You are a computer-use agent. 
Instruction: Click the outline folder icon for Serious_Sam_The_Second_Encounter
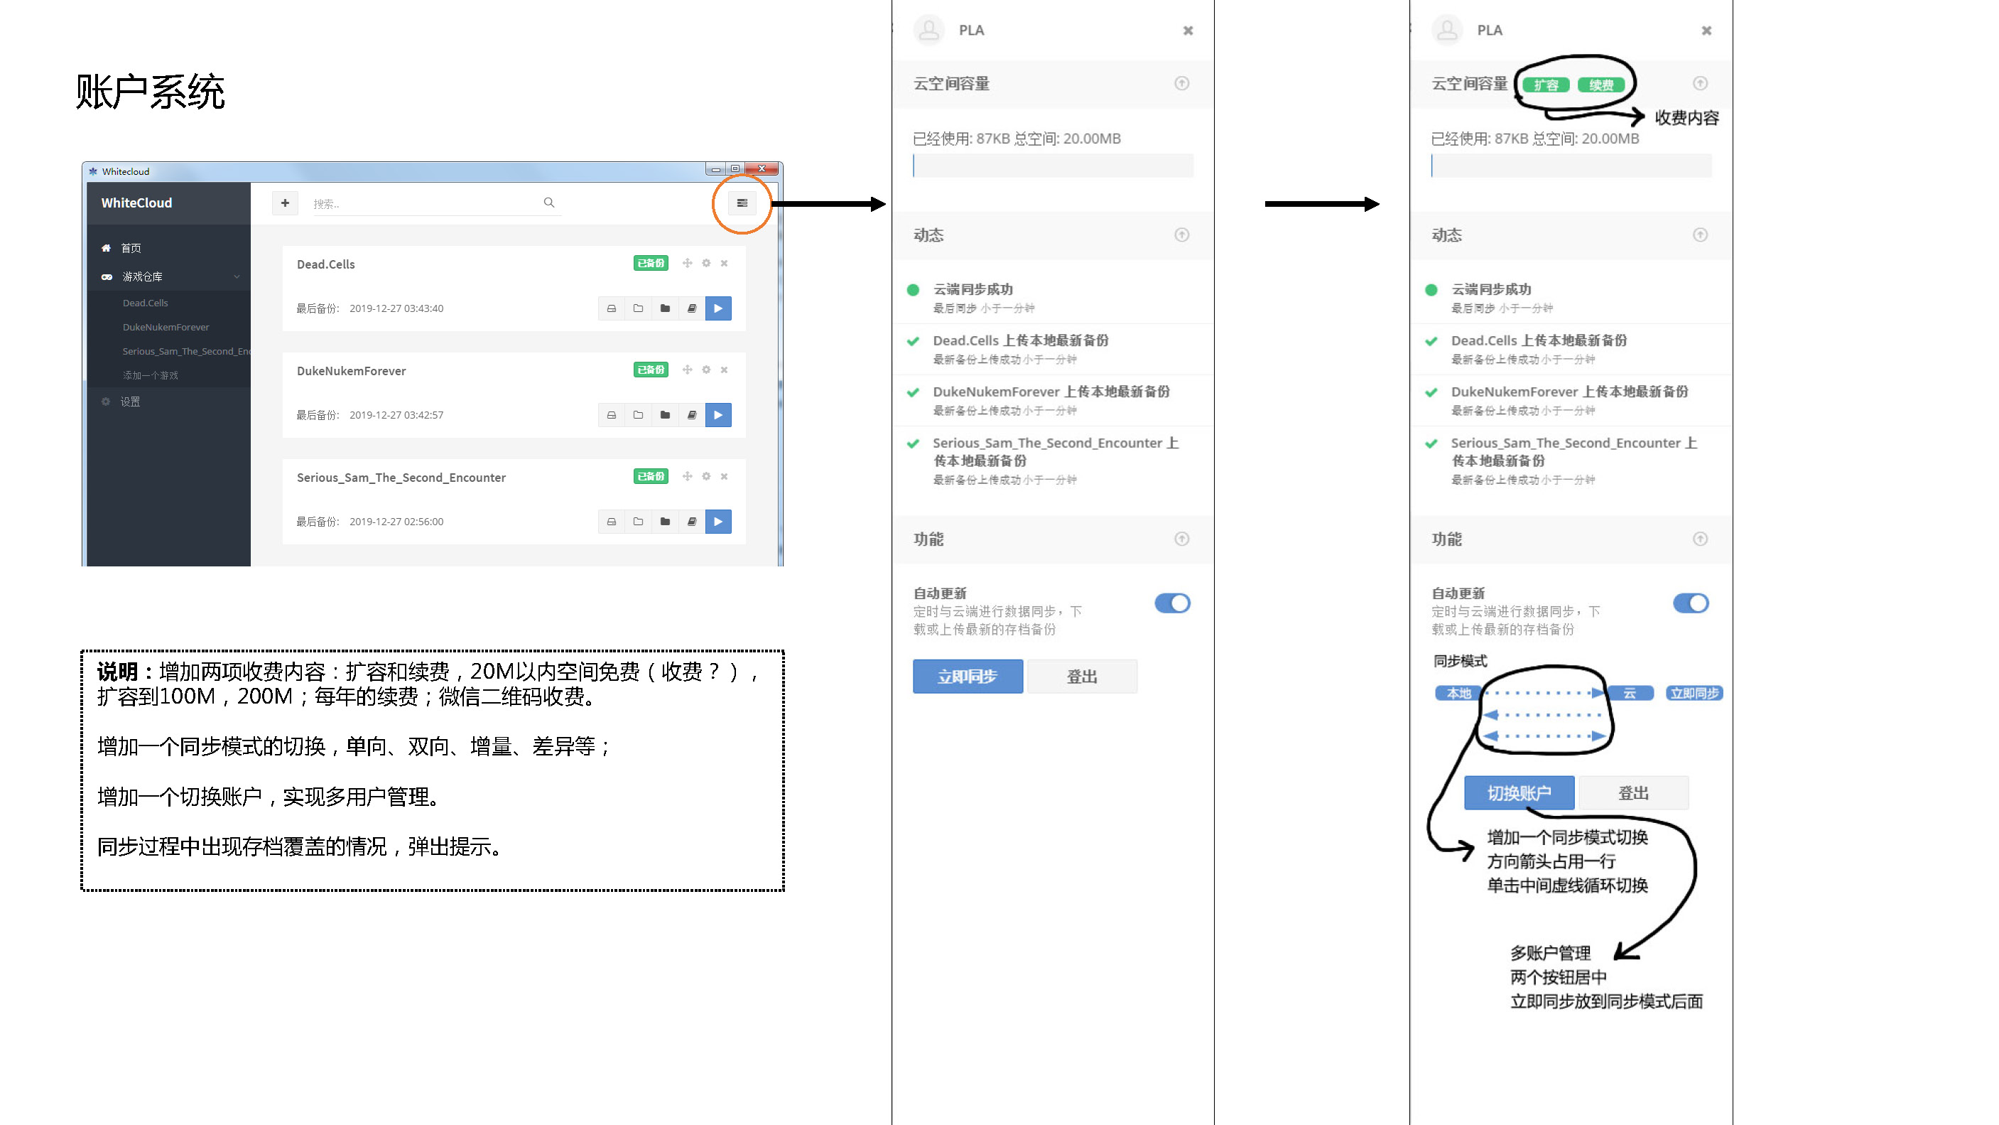[638, 521]
